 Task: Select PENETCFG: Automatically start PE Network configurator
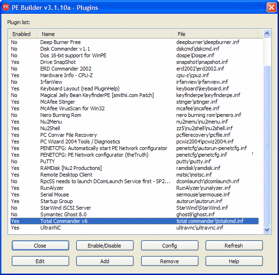[135, 148]
